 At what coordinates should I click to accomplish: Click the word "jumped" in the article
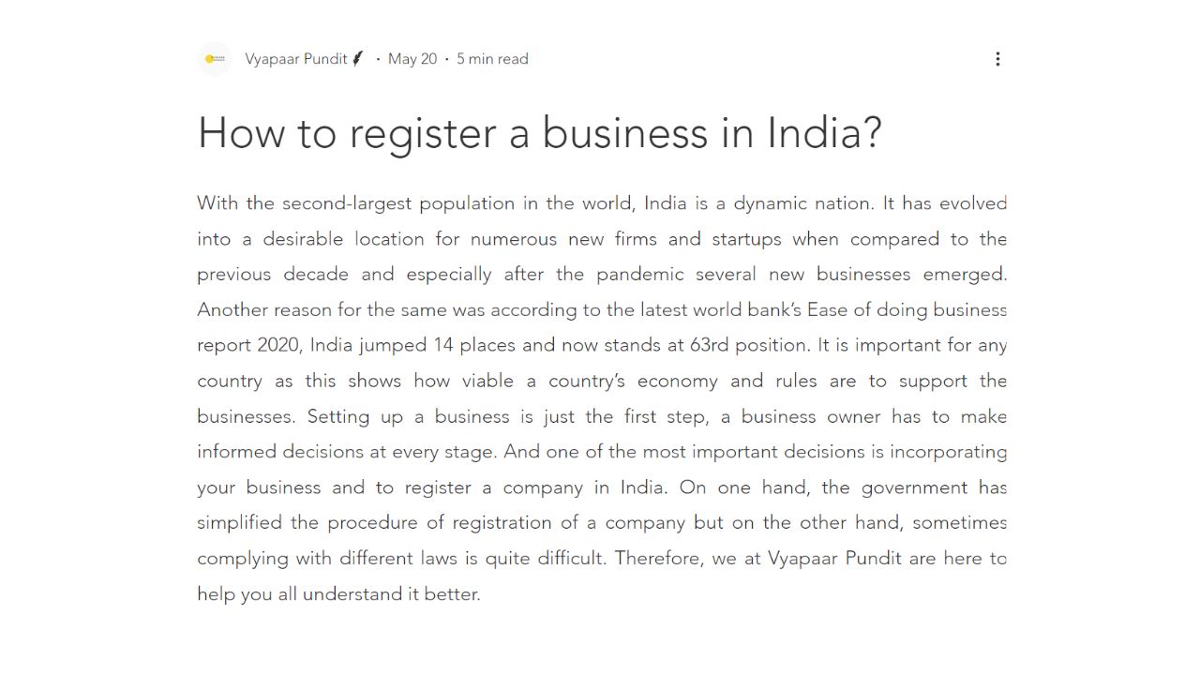click(x=393, y=345)
